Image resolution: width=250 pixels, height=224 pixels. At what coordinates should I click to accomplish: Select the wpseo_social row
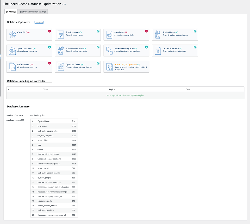(x=54, y=168)
